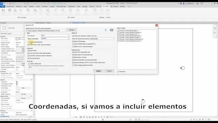The width and height of the screenshot is (218, 123).
Task: Check Snowdon Towers Sample Structural model
Action: click(x=118, y=41)
